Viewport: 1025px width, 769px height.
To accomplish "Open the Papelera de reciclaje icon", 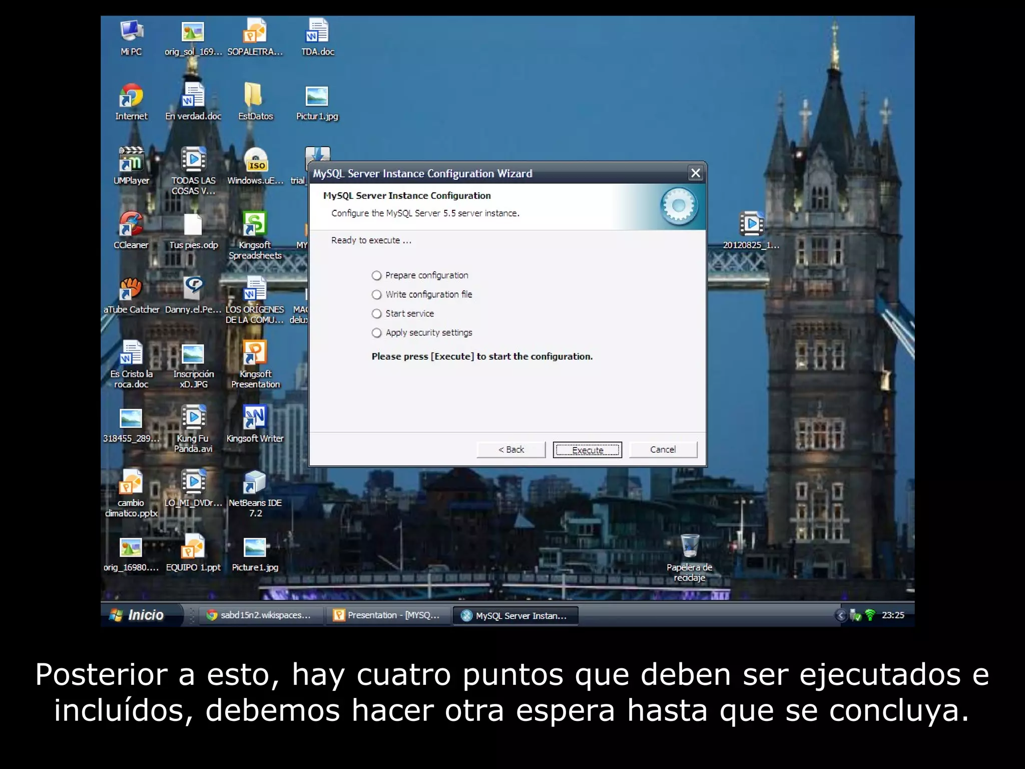I will 689,546.
